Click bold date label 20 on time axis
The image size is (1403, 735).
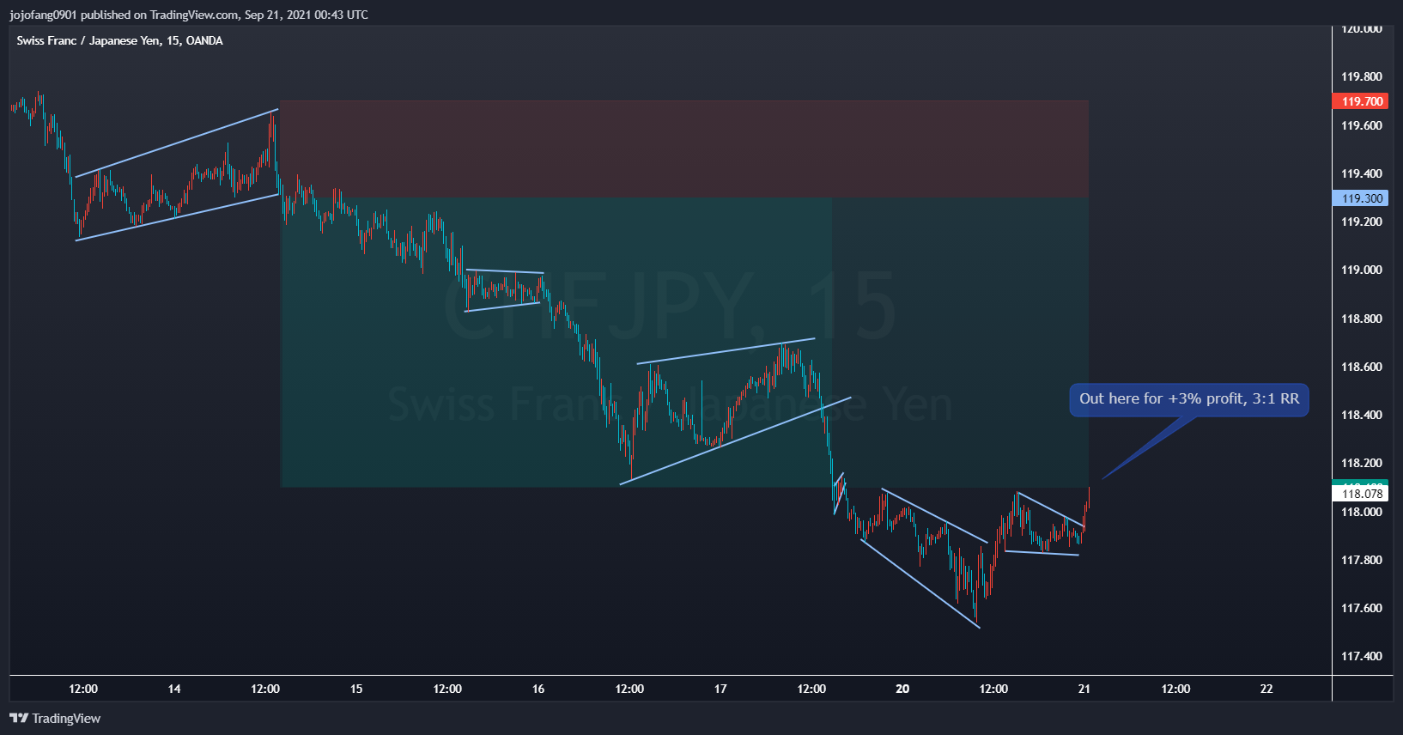point(902,689)
